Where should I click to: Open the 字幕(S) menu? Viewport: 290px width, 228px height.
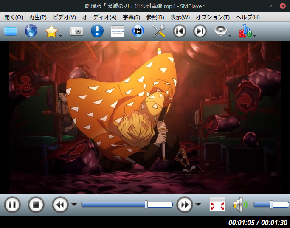click(x=132, y=17)
